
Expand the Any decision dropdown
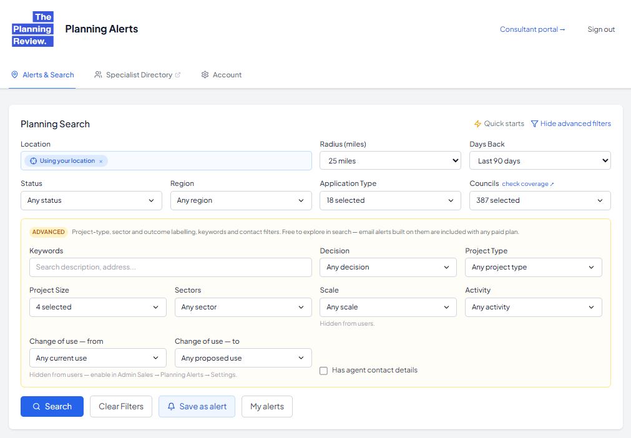tap(388, 267)
